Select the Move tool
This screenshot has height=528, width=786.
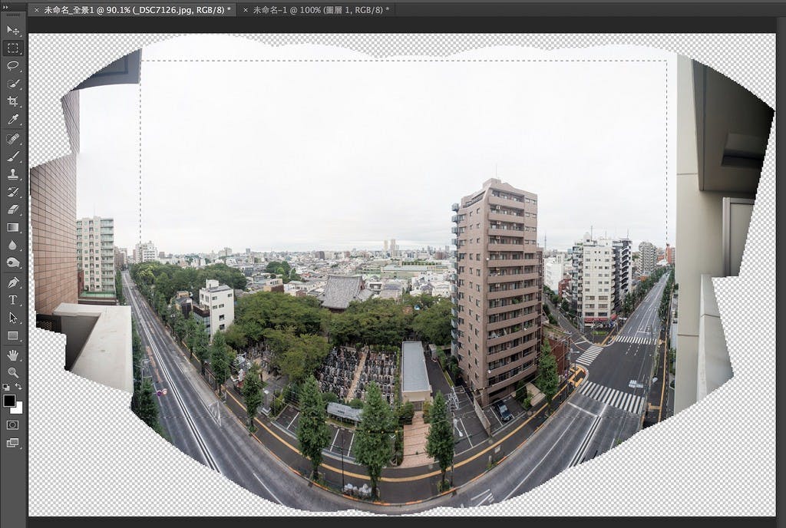click(13, 30)
